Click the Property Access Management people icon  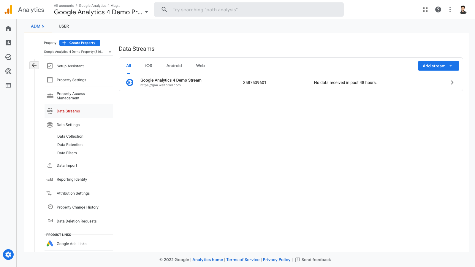[50, 96]
